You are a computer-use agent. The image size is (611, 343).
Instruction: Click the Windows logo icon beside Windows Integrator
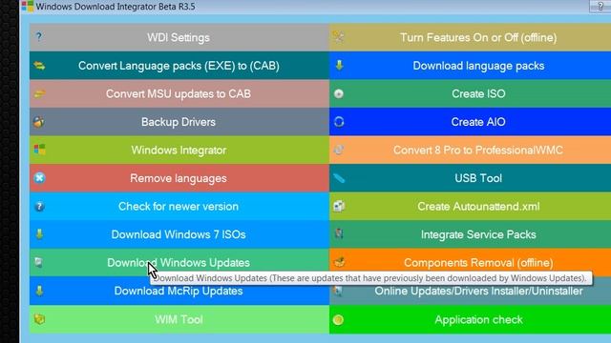[39, 150]
